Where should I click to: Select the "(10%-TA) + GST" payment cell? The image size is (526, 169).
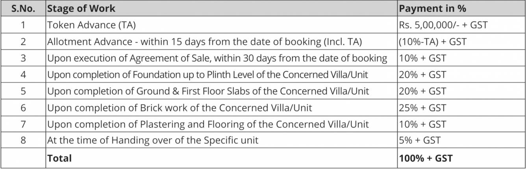coord(433,42)
